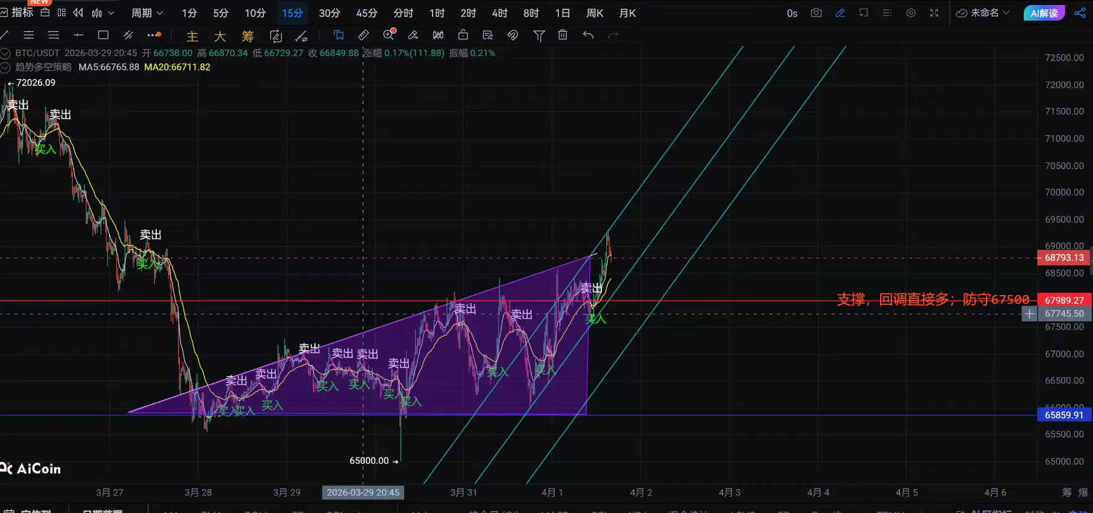The image size is (1093, 513).
Task: Switch to the 4时 timeframe
Action: pos(499,13)
